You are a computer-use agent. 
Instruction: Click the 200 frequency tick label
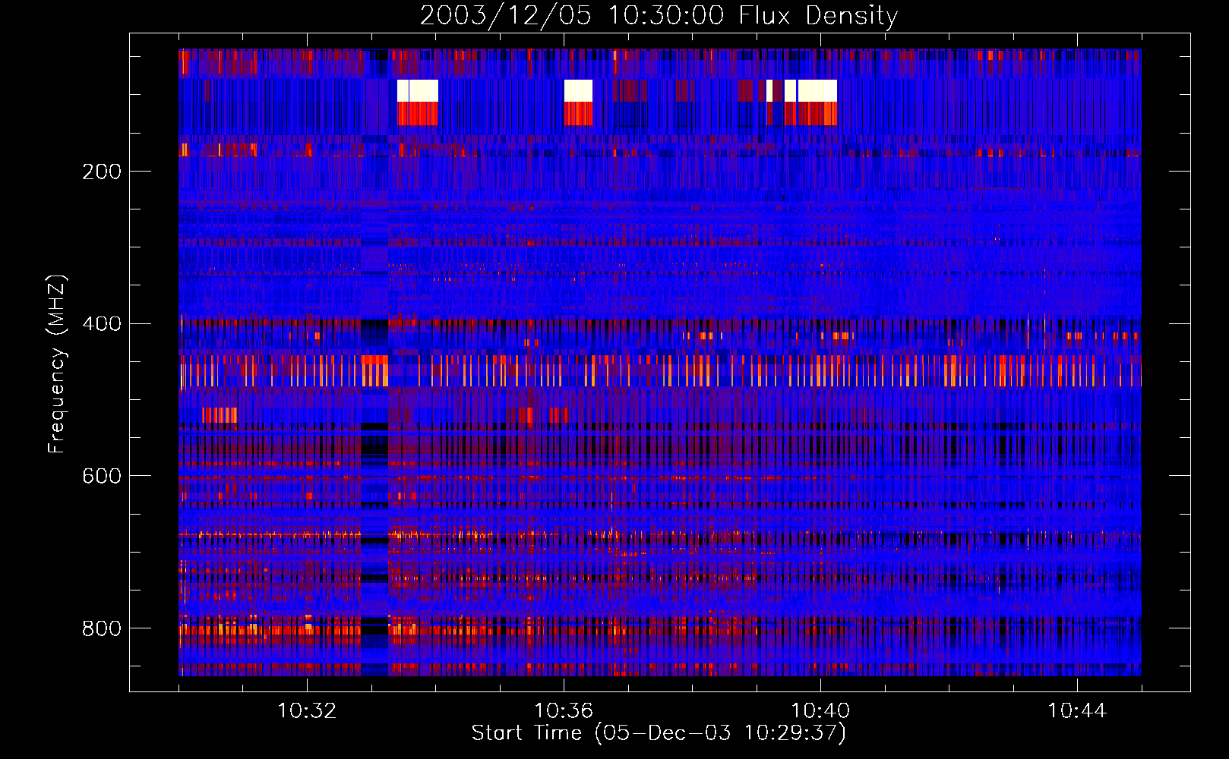pos(102,172)
